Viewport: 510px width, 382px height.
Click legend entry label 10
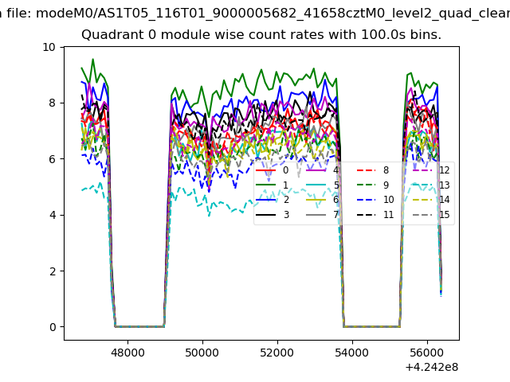pyautogui.click(x=388, y=200)
